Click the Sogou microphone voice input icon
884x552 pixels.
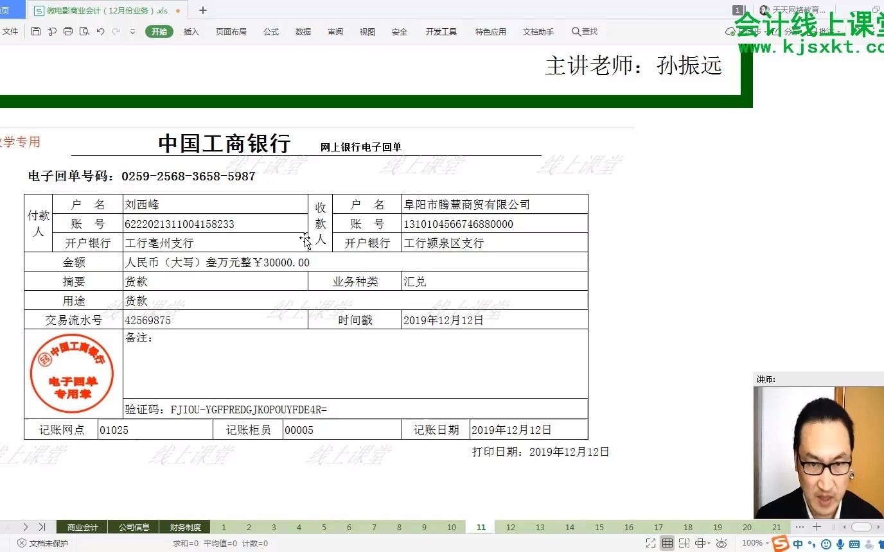840,544
